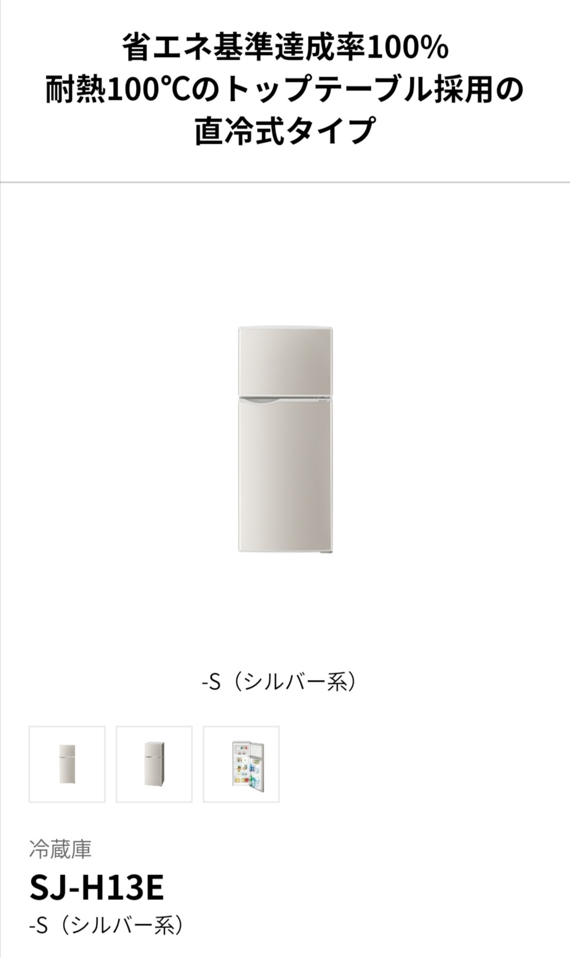Click the horizontal divider under the headline
This screenshot has height=958, width=570.
[x=285, y=182]
